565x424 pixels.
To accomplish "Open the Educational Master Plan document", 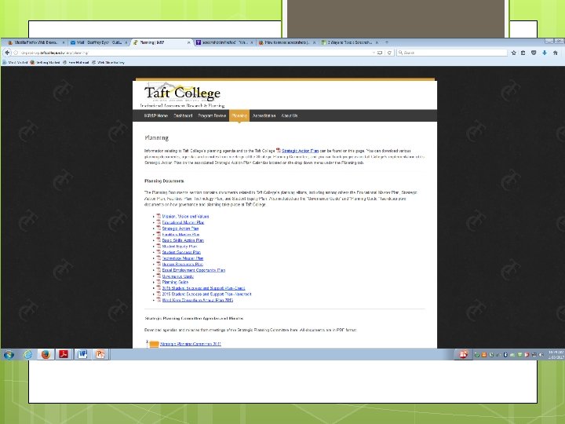I will coord(183,222).
